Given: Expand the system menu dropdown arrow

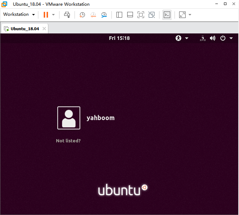Looking at the screenshot, I should pyautogui.click(x=231, y=38).
